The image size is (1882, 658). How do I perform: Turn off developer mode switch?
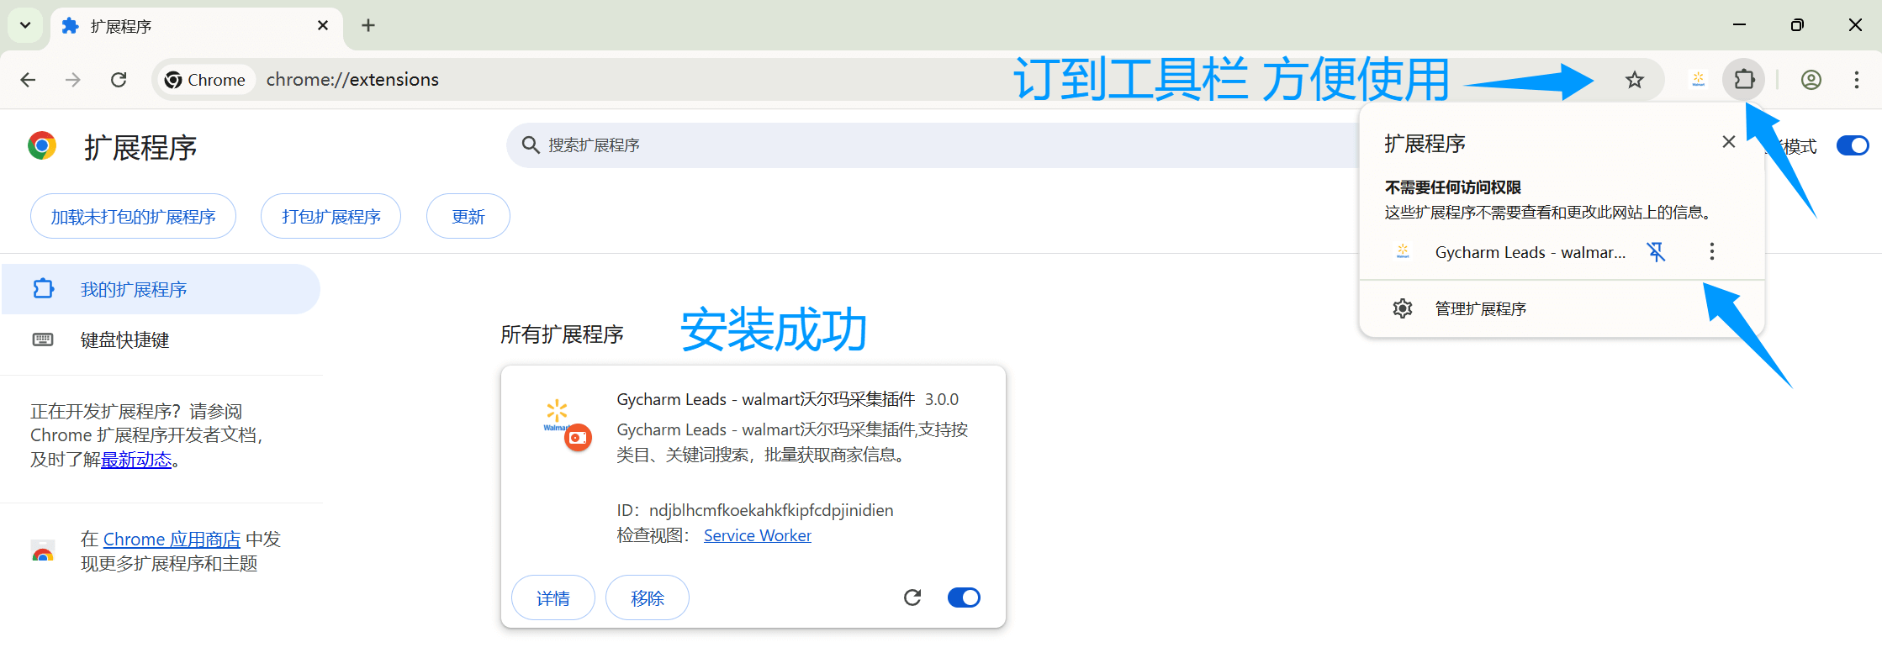click(x=1852, y=145)
